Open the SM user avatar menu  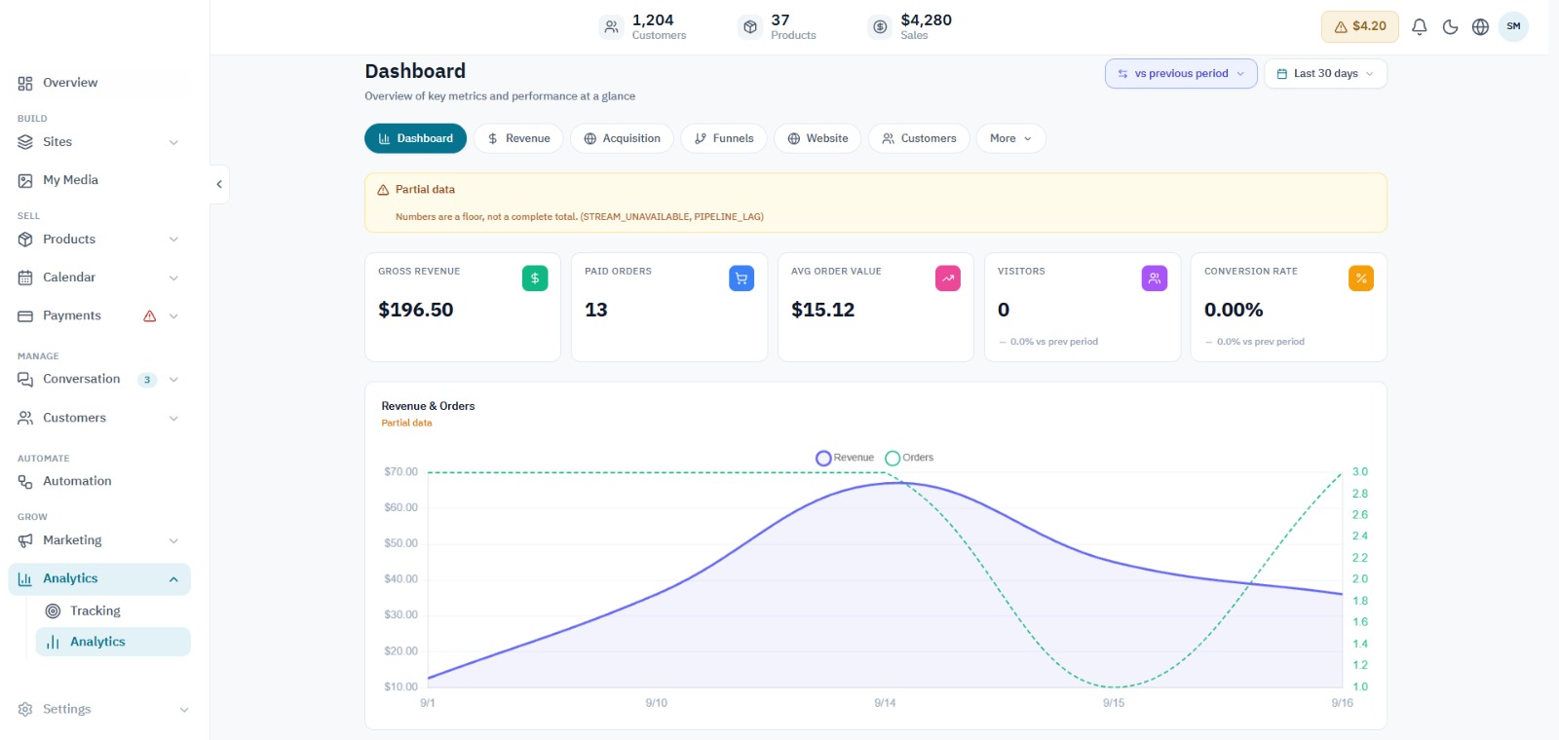click(1513, 26)
